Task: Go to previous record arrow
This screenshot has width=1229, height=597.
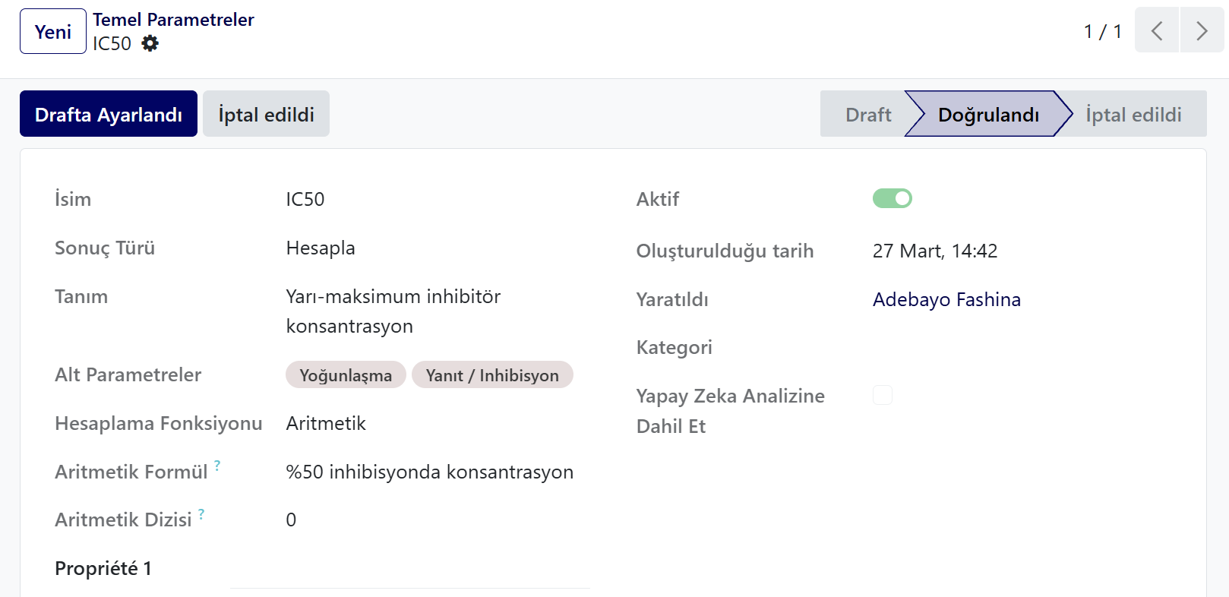Action: point(1157,30)
